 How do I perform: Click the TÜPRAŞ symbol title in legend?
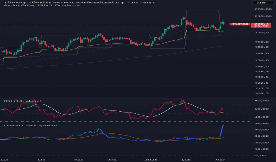80,2
